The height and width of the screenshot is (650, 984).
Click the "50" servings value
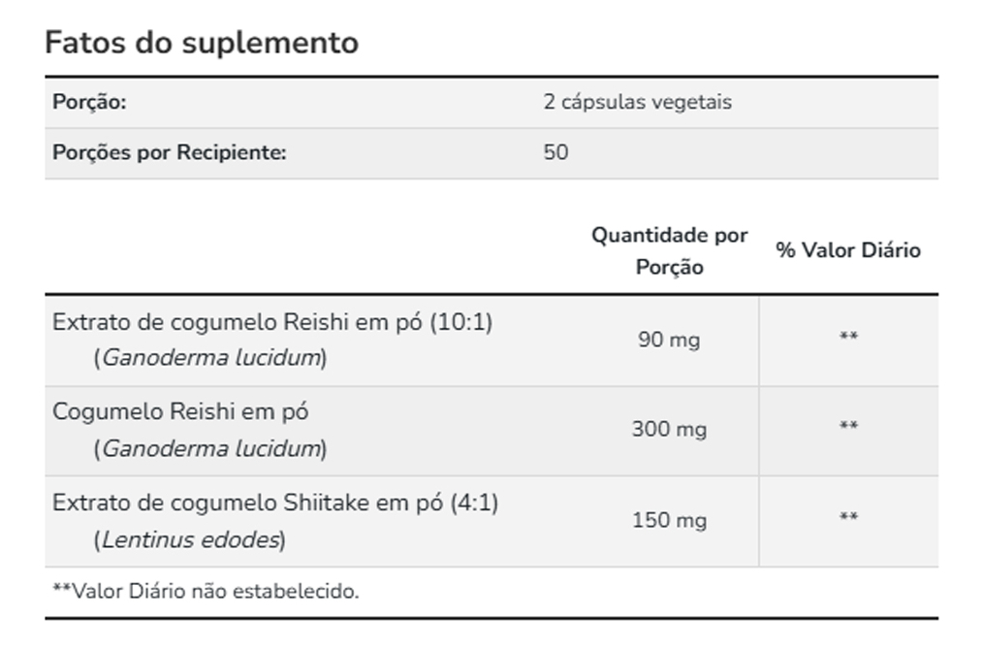[x=555, y=152]
